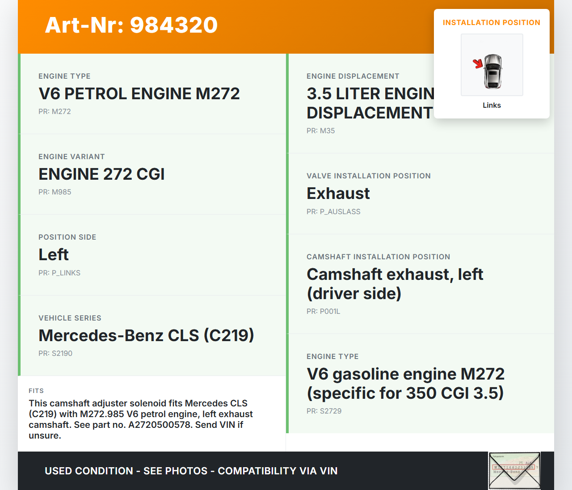The width and height of the screenshot is (572, 490).
Task: Click the '3.5 LITER ENGINE DISPLACEMENT' value
Action: (370, 103)
